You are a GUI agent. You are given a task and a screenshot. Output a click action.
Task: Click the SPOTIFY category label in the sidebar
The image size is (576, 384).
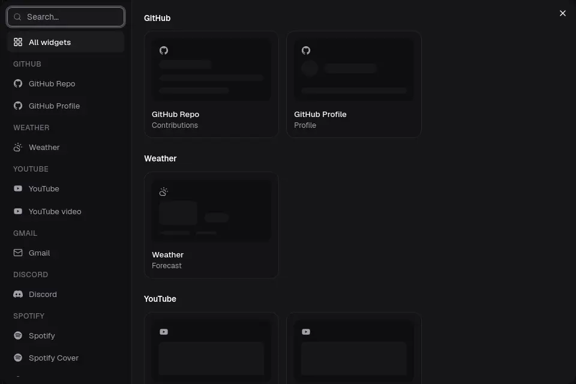point(29,316)
